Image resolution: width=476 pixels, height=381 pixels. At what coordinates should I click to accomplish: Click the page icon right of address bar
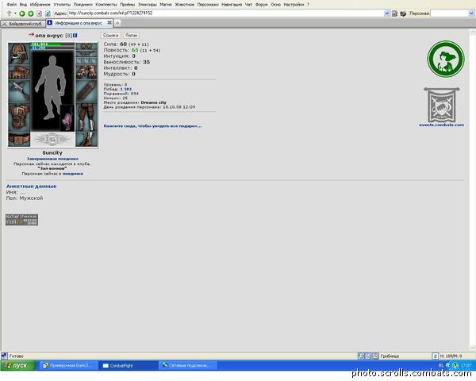[394, 13]
